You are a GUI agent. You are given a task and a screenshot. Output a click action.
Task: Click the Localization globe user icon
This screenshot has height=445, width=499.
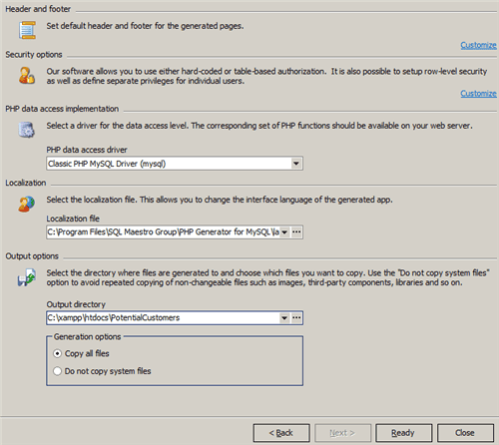click(x=26, y=204)
